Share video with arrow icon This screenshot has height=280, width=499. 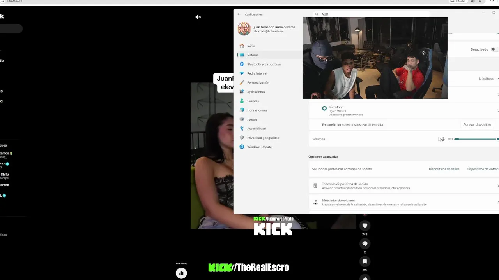[x=365, y=278]
